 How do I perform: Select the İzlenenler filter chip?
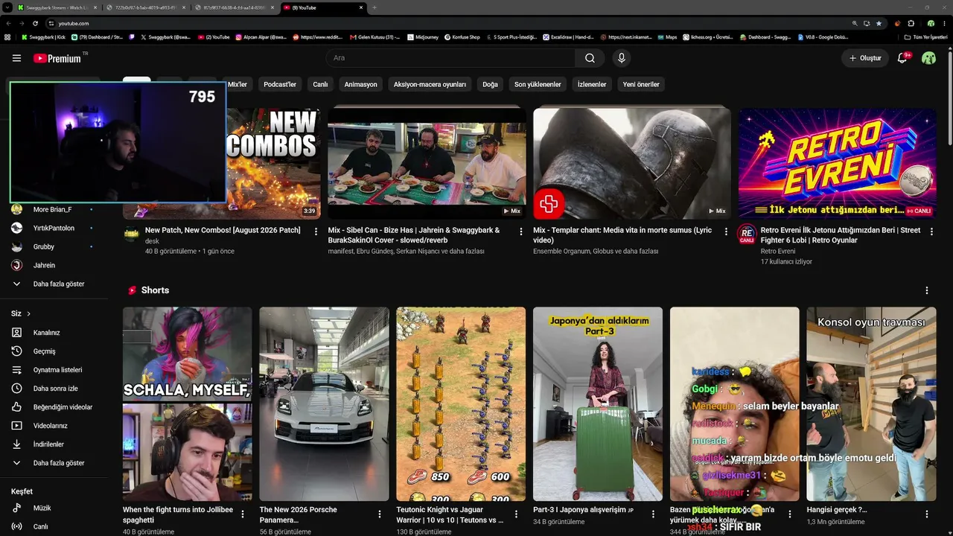click(x=592, y=84)
